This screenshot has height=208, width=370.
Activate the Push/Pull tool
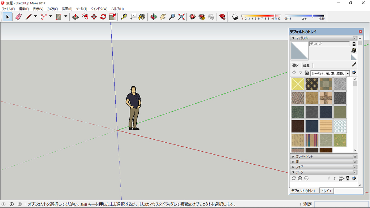76,17
